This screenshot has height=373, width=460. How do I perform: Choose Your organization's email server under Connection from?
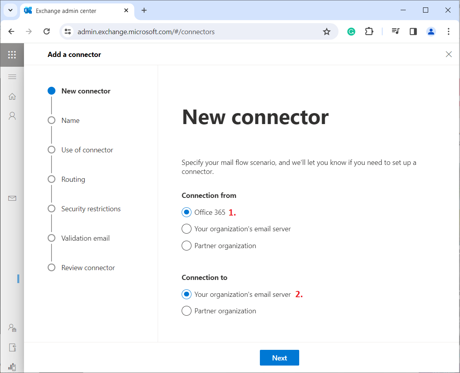pyautogui.click(x=186, y=229)
